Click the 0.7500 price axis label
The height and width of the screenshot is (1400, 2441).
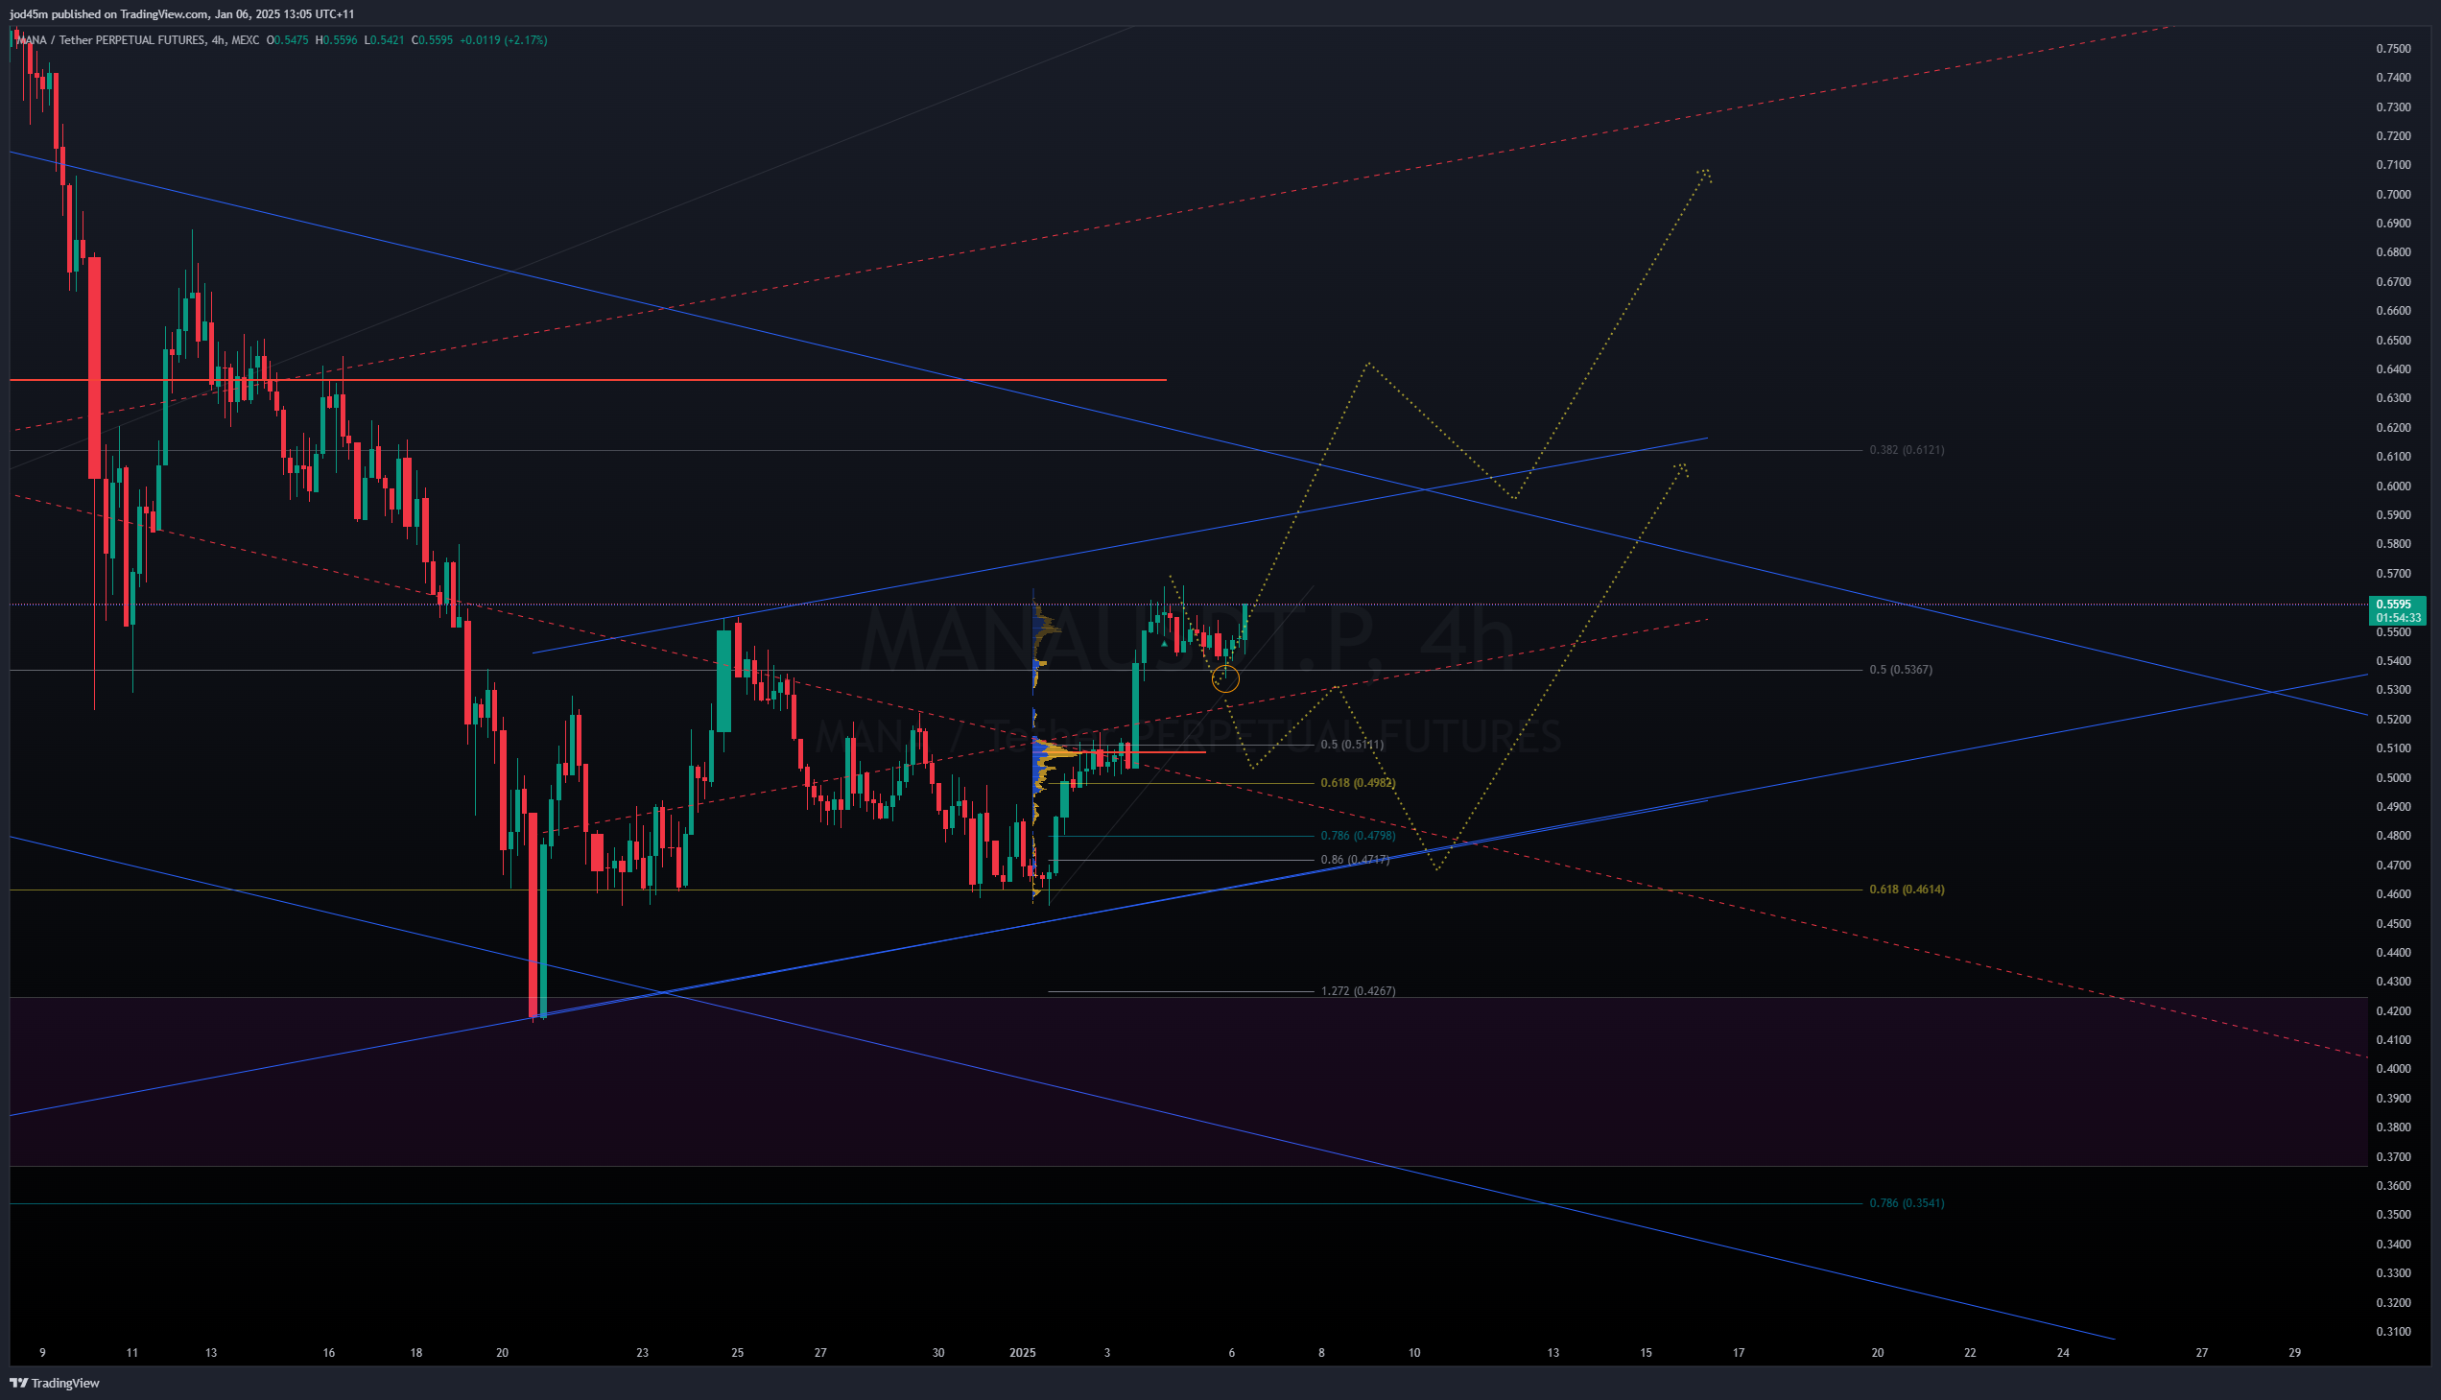pyautogui.click(x=2393, y=48)
